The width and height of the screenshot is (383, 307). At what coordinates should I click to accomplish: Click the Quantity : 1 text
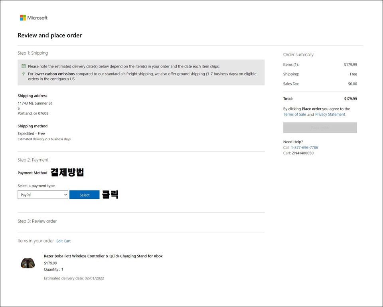(53, 269)
